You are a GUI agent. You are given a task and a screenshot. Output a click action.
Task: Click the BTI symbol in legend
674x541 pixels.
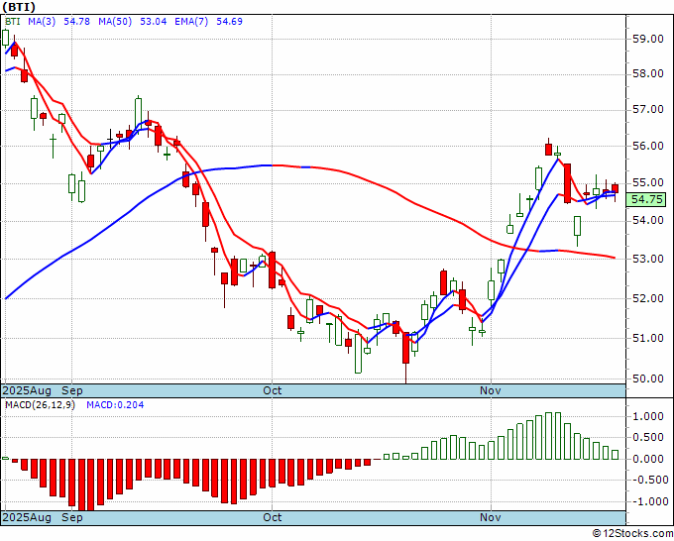13,21
